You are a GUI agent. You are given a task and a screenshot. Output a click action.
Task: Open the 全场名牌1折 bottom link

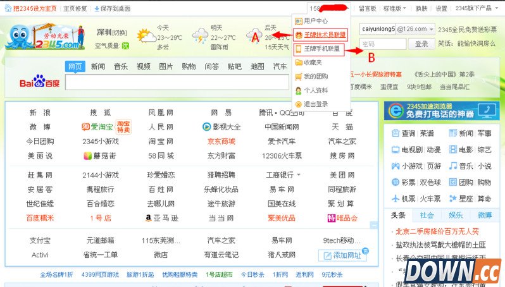(x=56, y=274)
